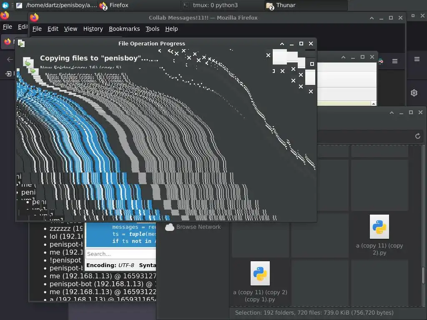Viewport: 427px width, 320px height.
Task: Switch to the /home/dartz taskbar window button
Action: tap(57, 5)
